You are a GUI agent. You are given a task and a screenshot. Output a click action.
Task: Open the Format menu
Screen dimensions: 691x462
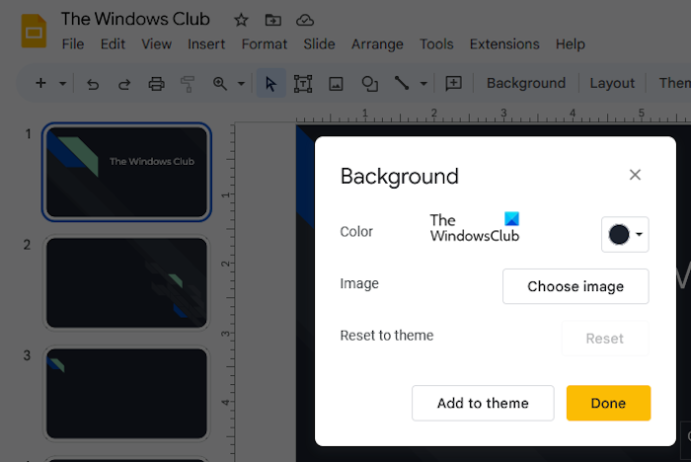click(x=265, y=44)
